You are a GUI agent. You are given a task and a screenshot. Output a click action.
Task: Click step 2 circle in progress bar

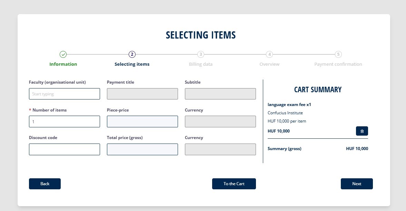132,54
